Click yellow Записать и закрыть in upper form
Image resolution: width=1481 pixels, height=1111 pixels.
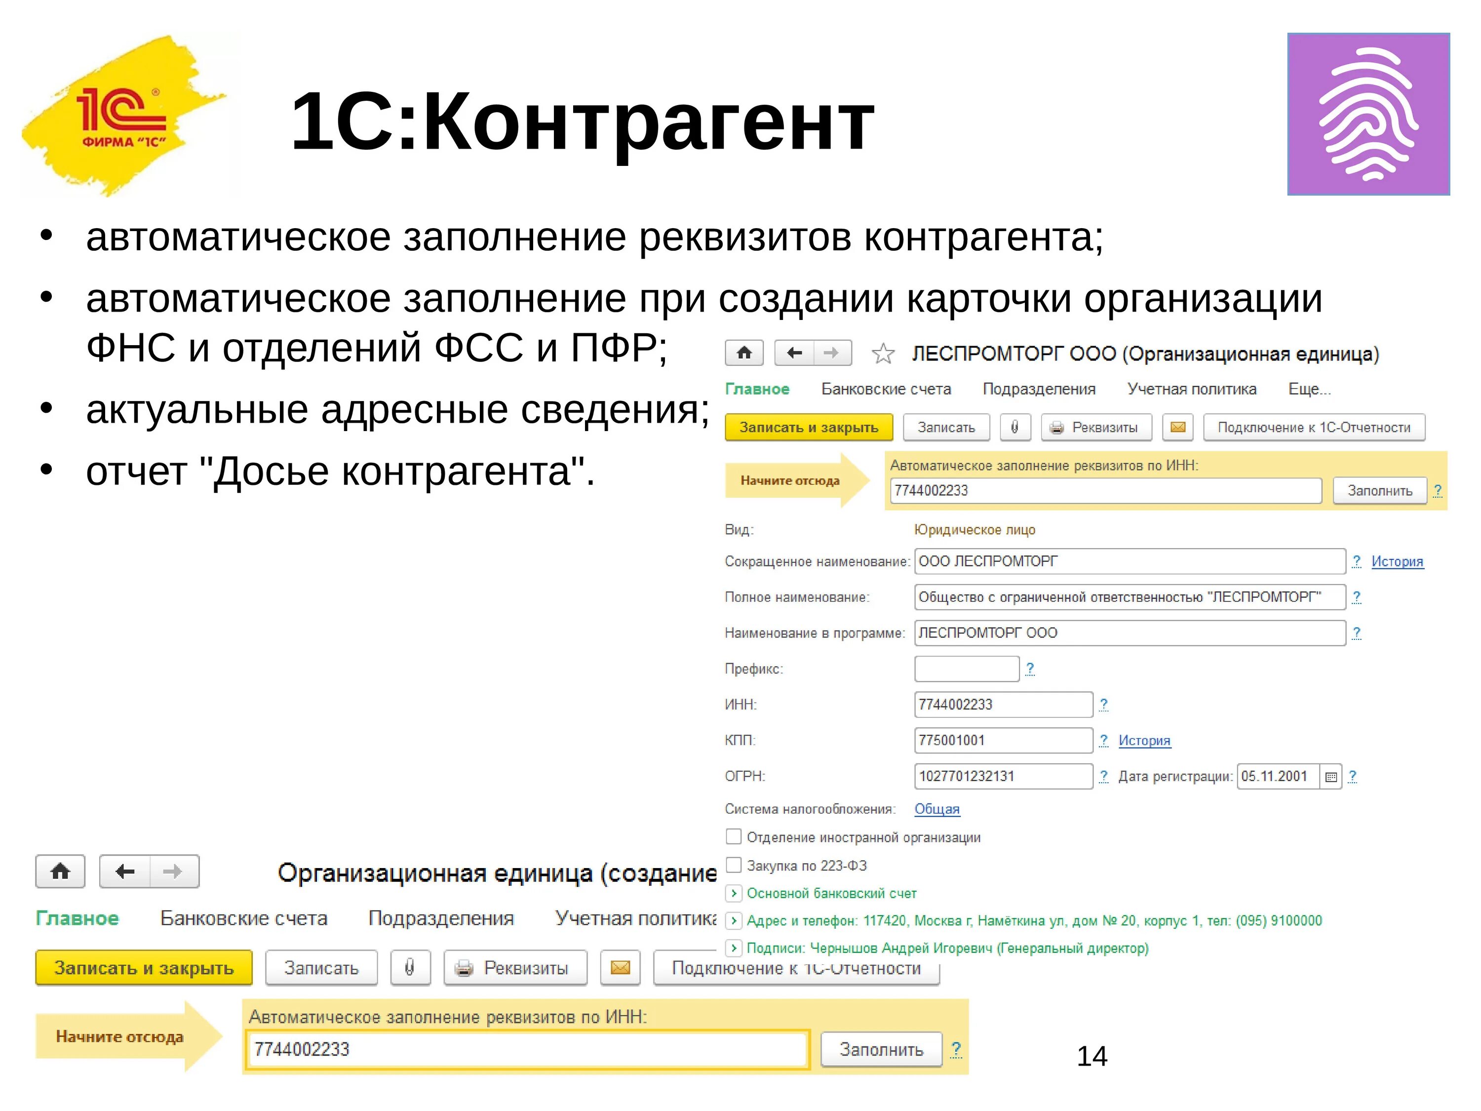(x=808, y=427)
